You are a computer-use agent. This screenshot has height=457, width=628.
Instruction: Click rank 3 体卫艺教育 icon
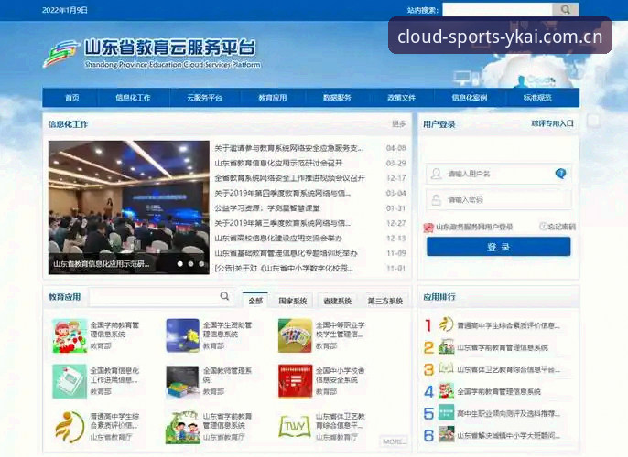[x=446, y=368]
